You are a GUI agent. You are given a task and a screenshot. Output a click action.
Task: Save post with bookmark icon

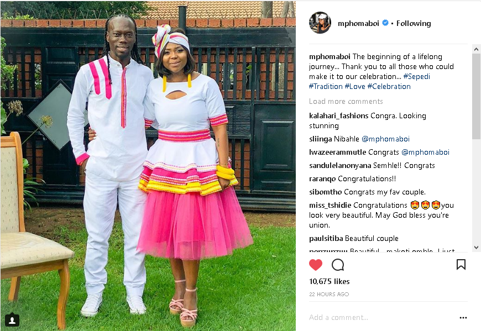461,265
